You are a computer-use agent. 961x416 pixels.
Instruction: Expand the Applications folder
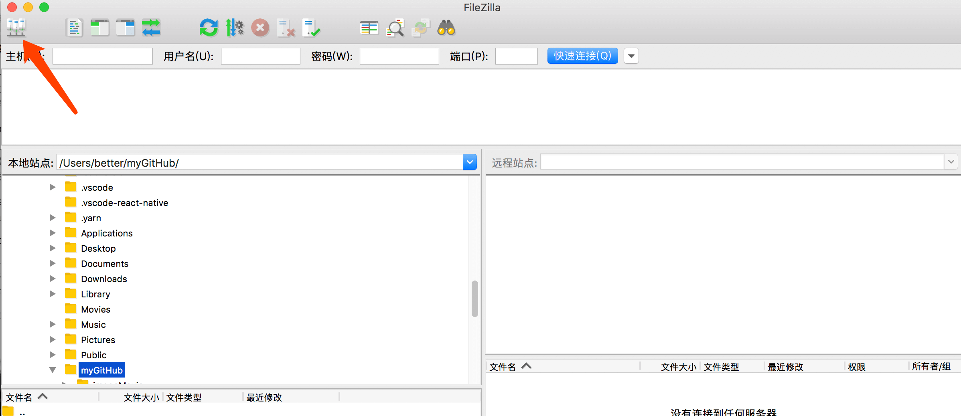(52, 233)
